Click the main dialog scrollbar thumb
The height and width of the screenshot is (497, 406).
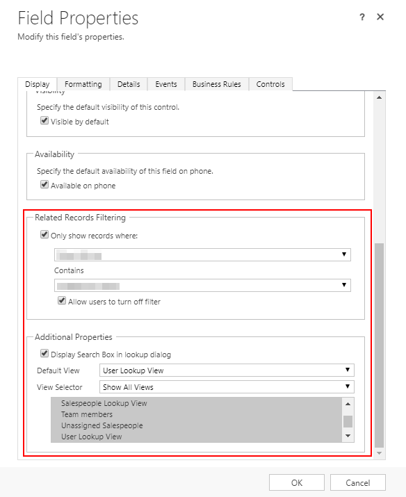click(x=379, y=345)
